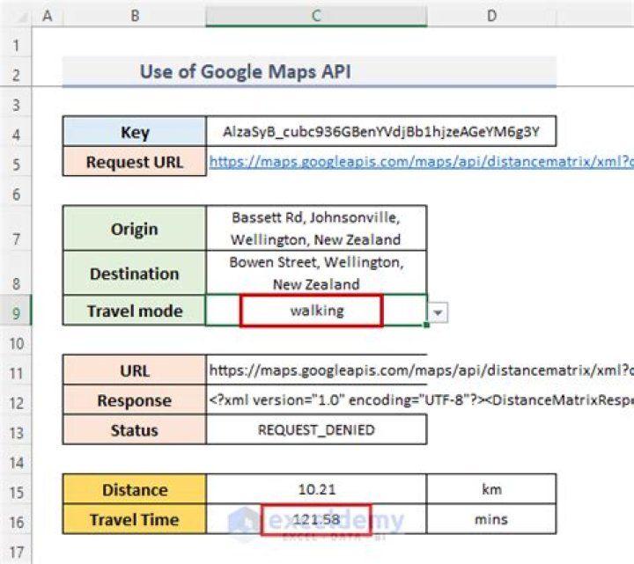Image resolution: width=634 pixels, height=564 pixels.
Task: Select row 16 header
Action: click(x=16, y=522)
